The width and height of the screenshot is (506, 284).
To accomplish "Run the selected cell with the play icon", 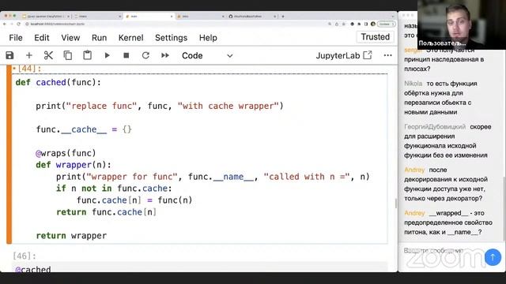I will 107,55.
